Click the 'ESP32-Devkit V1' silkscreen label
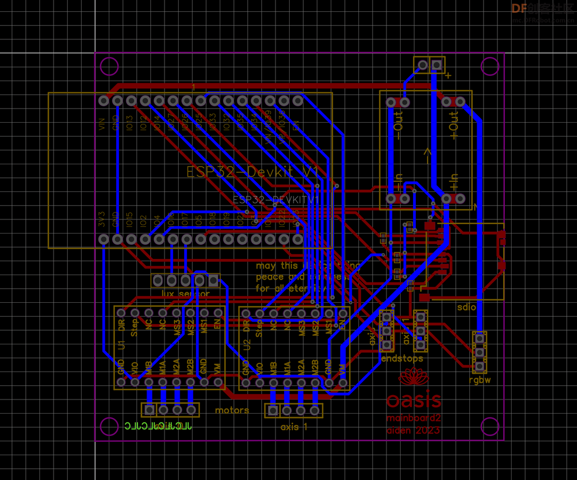The image size is (577, 480). tap(252, 172)
